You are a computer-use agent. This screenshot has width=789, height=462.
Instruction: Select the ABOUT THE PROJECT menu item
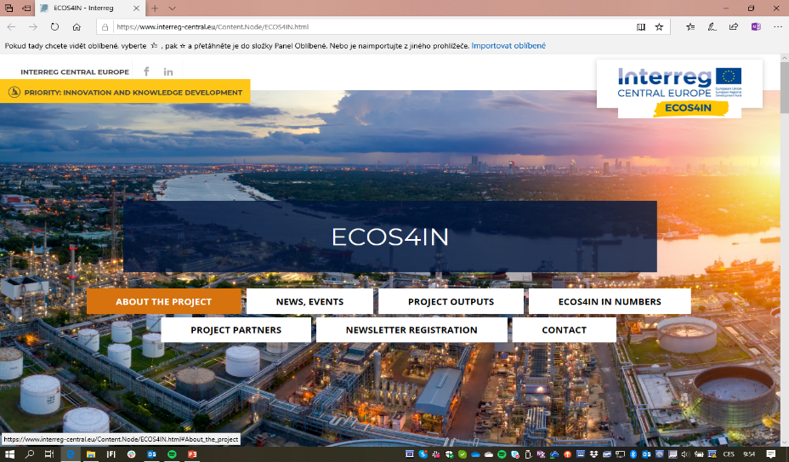[x=162, y=302]
